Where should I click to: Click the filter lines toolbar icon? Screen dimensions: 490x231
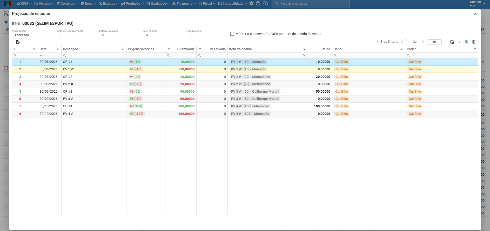459,42
